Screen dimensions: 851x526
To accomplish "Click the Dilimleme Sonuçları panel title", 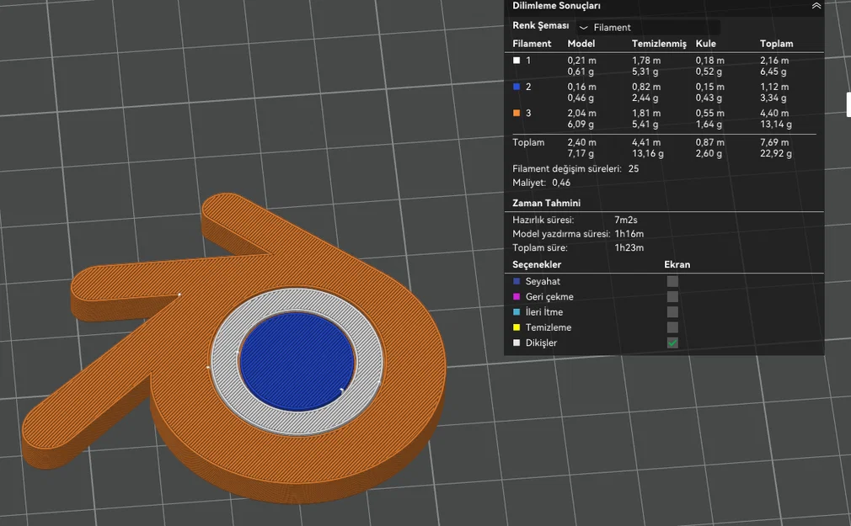I will point(556,6).
